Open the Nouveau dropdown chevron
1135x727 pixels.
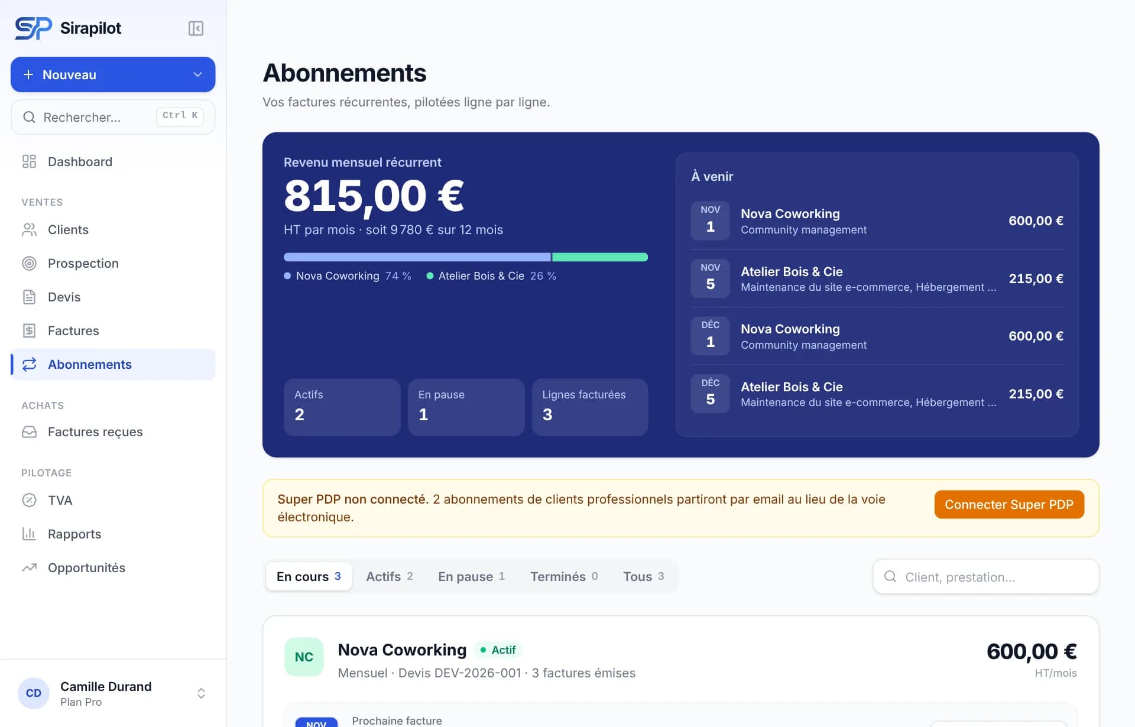pyautogui.click(x=197, y=74)
